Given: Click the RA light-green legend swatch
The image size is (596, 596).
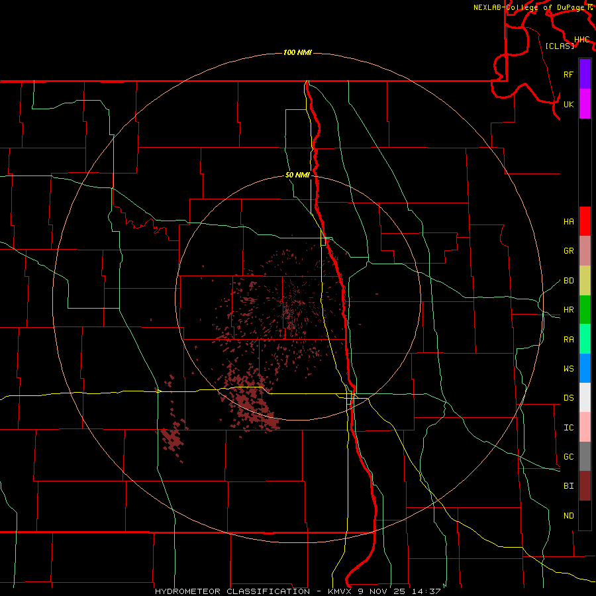Looking at the screenshot, I should click(585, 339).
